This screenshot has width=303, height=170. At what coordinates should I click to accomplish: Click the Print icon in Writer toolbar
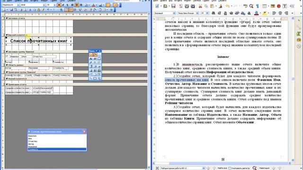click(x=187, y=6)
